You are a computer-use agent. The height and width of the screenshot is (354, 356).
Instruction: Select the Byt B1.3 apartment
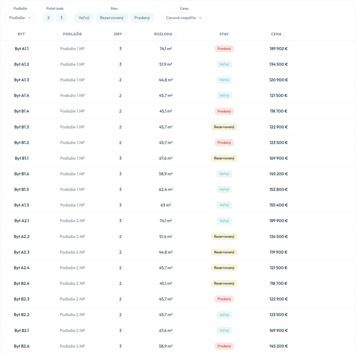tap(22, 127)
